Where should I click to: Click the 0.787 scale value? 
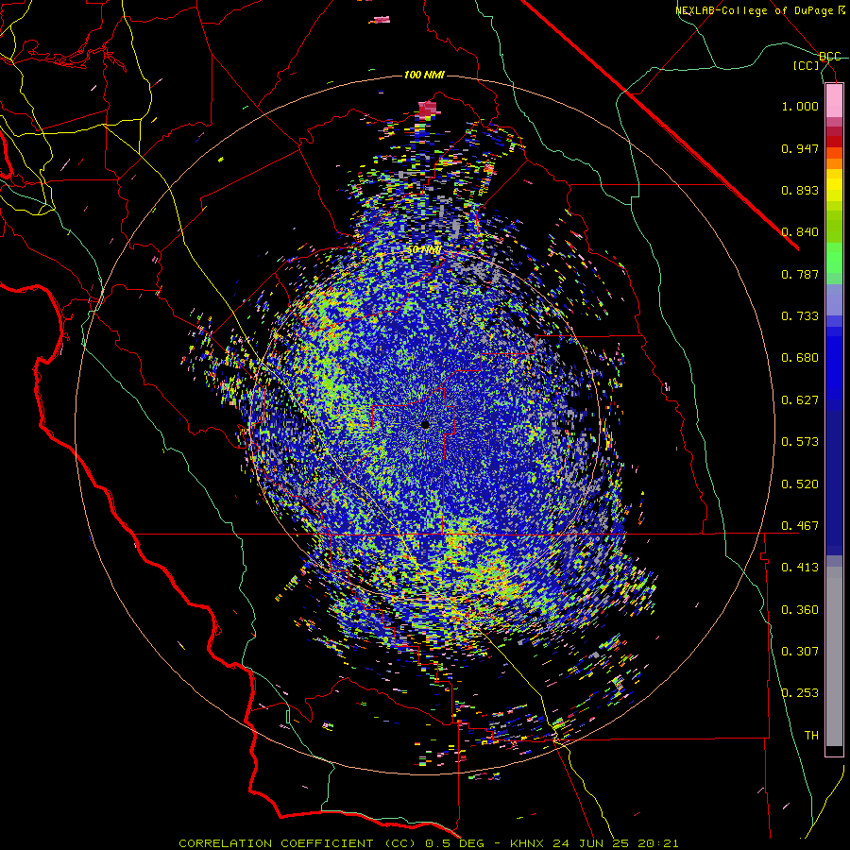(x=800, y=274)
